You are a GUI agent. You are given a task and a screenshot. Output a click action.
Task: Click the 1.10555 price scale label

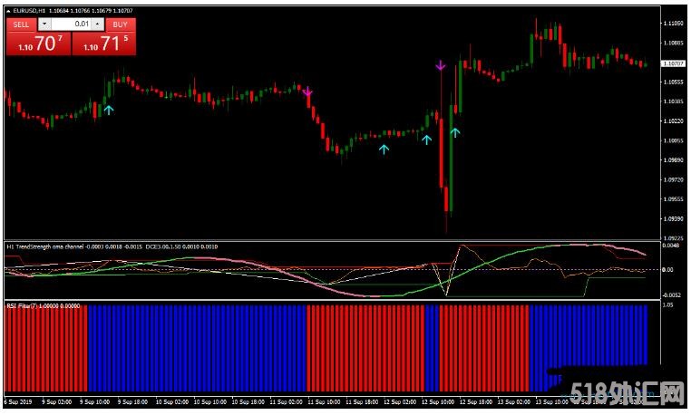point(674,82)
